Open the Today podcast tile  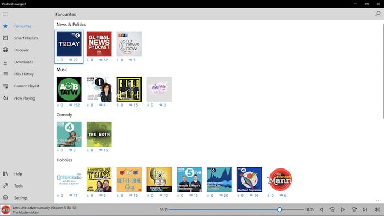(x=69, y=44)
